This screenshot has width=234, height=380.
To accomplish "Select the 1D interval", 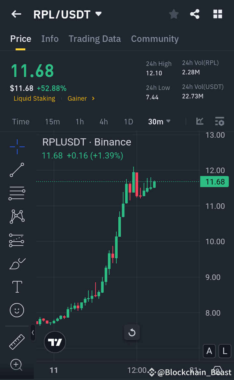I will pos(128,121).
